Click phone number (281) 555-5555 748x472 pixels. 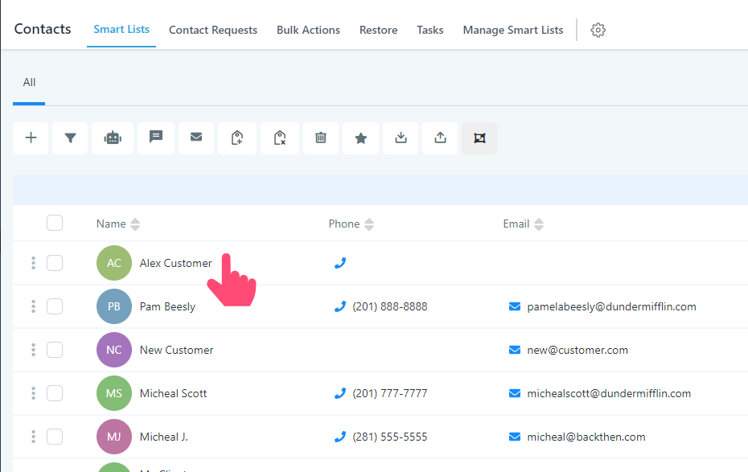[390, 437]
